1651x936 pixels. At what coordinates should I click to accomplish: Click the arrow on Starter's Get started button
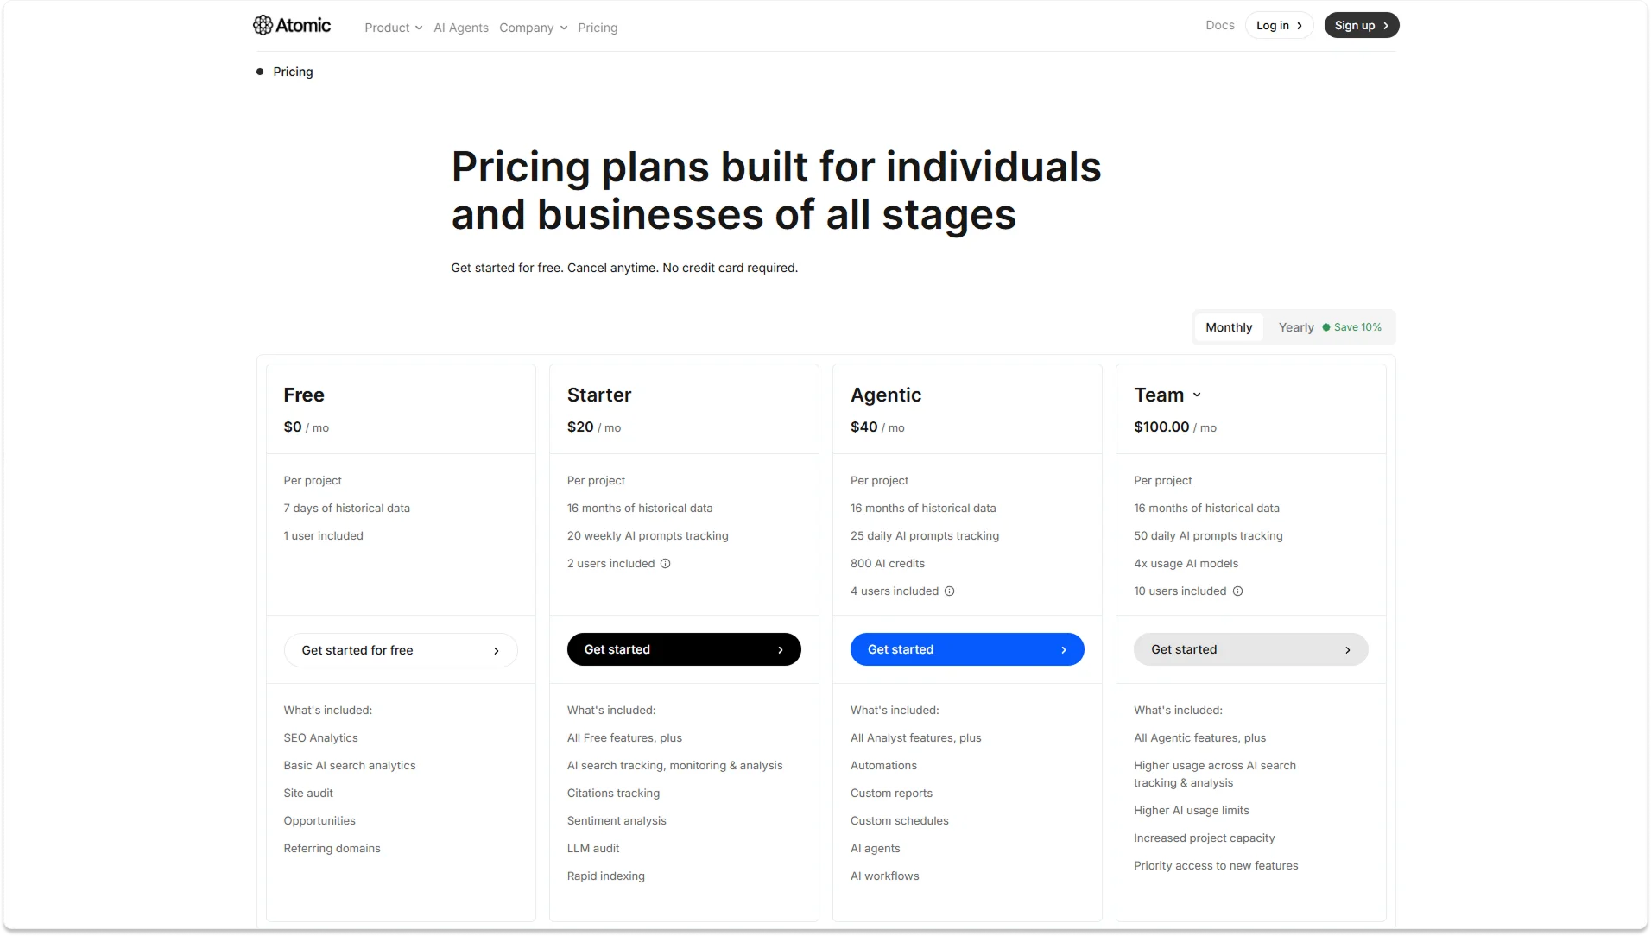pos(780,649)
